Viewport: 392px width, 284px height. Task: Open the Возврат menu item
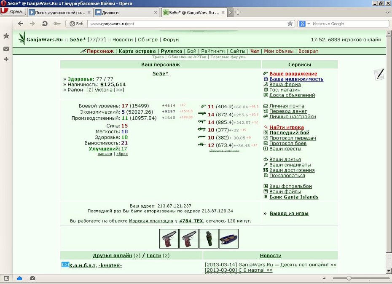(308, 51)
